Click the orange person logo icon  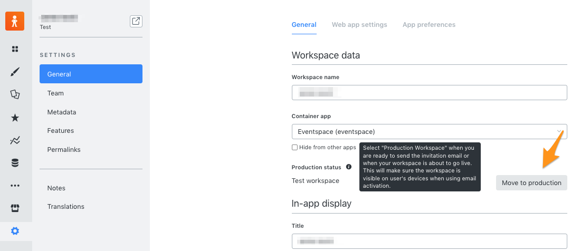point(15,21)
